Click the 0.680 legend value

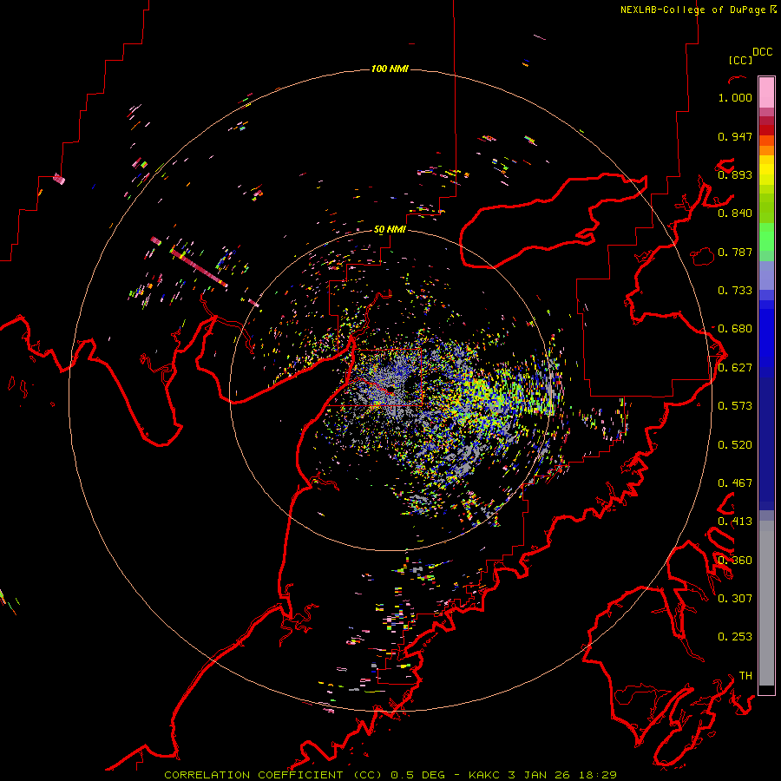735,329
